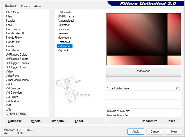Open Filter Info...
The height and width of the screenshot is (137, 185).
click(58, 121)
